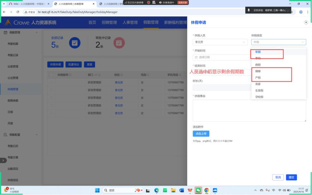
Task: Choose 婚嫁 in the leave type options
Action: tap(278, 71)
